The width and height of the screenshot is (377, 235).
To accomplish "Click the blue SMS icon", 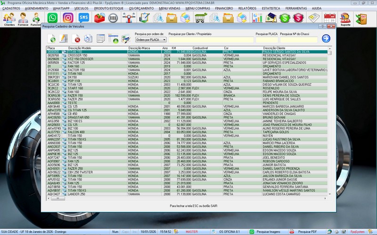I will click(83, 18).
